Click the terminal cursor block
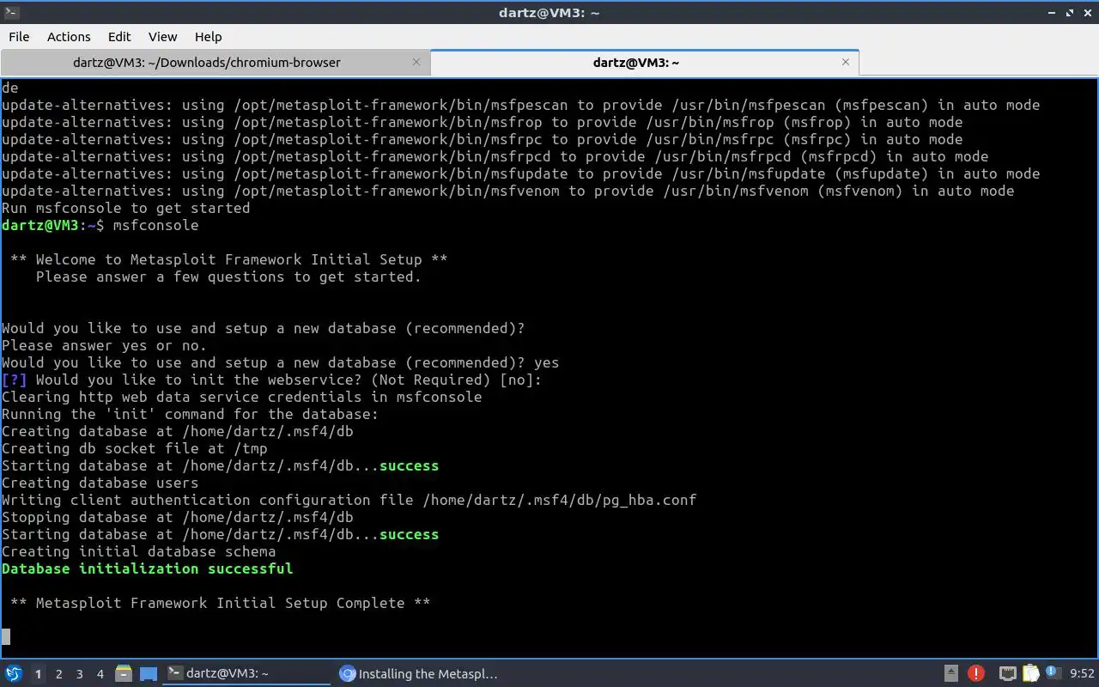The height and width of the screenshot is (687, 1099). [x=6, y=636]
